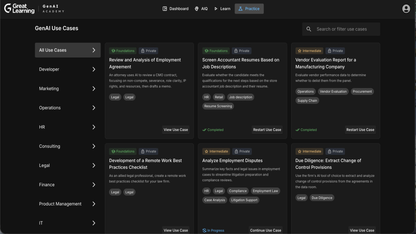Expand the Developer category
The height and width of the screenshot is (234, 416).
(x=67, y=69)
